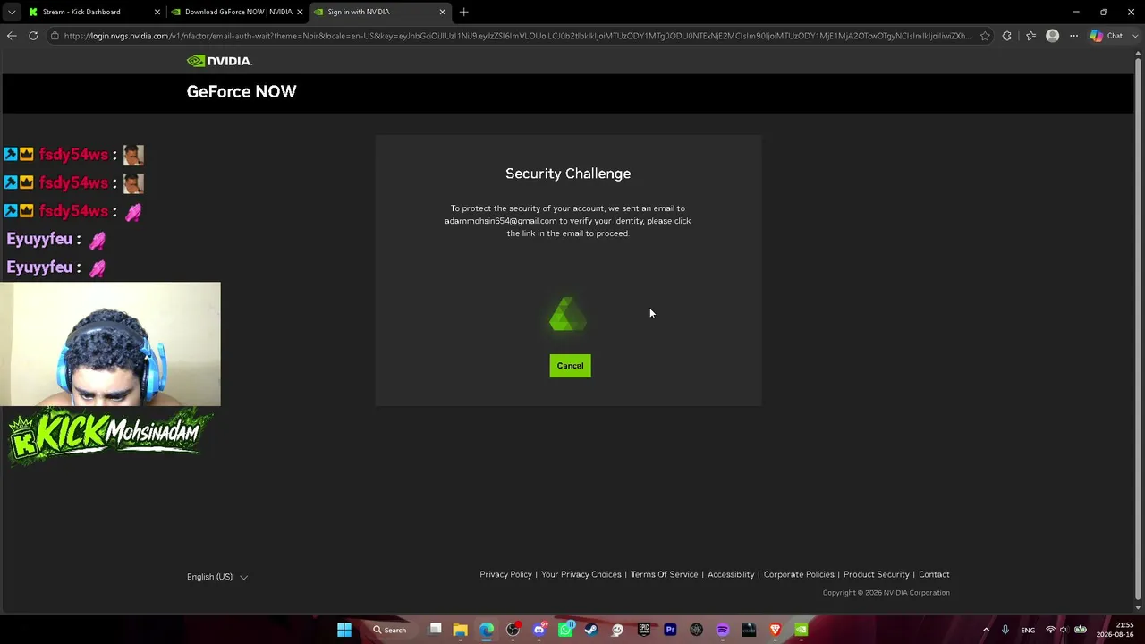Screen dimensions: 1145x644
Task: Show hidden system tray icons
Action: (987, 630)
